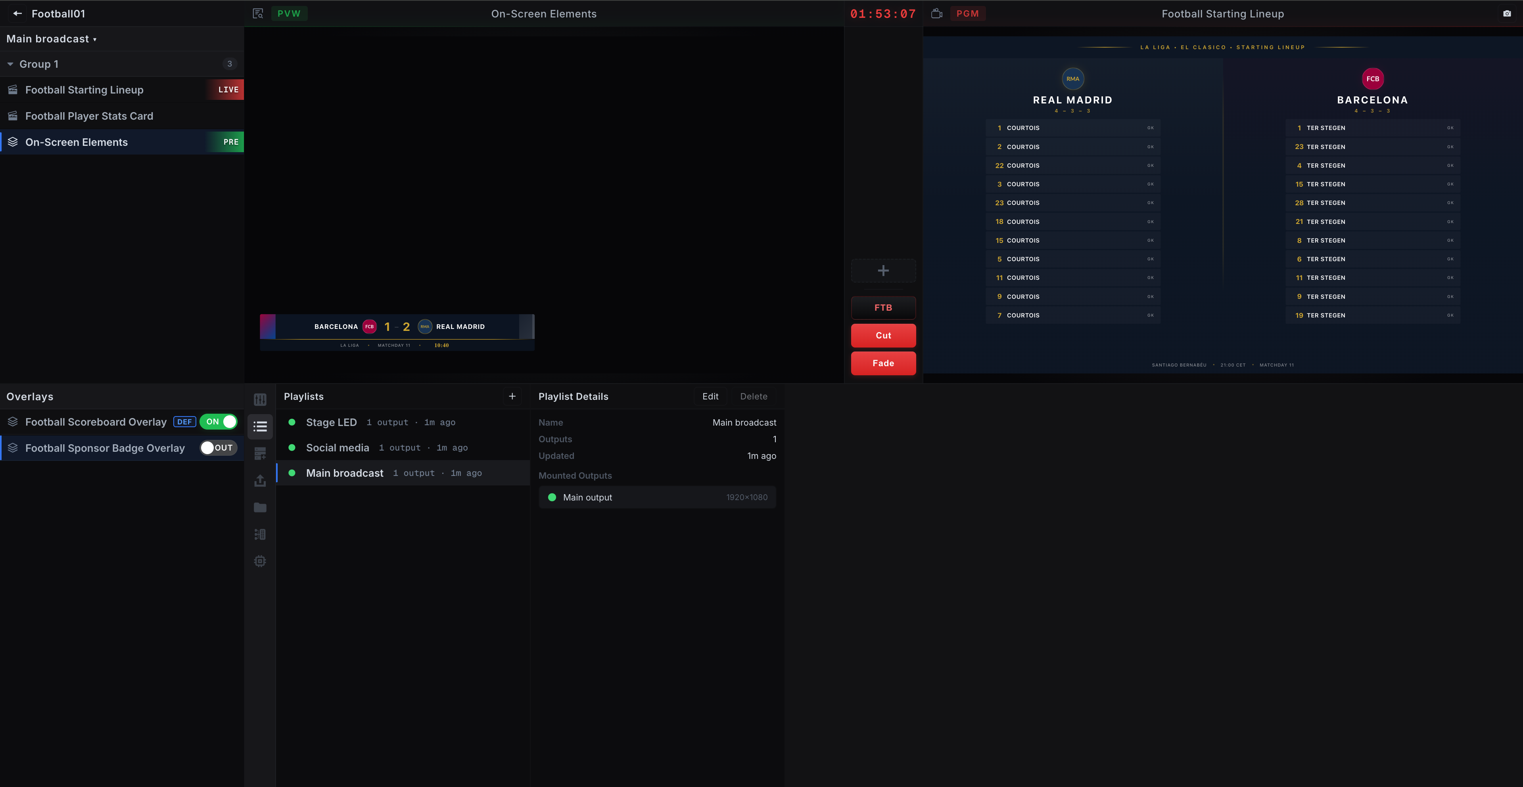
Task: Click the preview inspect icon beside PVW
Action: coord(258,13)
